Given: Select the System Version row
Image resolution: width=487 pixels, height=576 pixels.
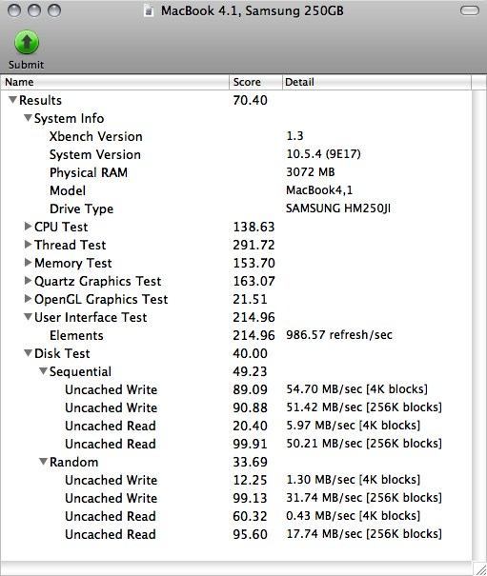Looking at the screenshot, I should click(236, 154).
